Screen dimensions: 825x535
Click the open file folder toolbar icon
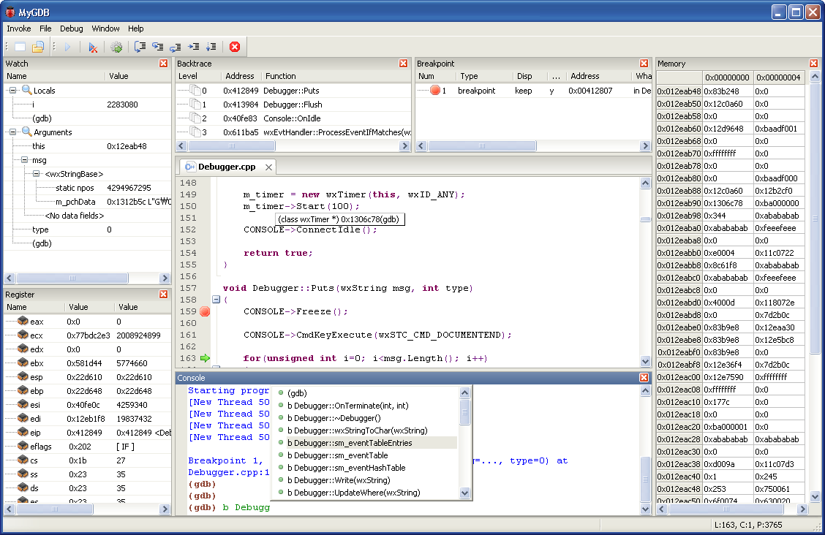click(x=38, y=47)
